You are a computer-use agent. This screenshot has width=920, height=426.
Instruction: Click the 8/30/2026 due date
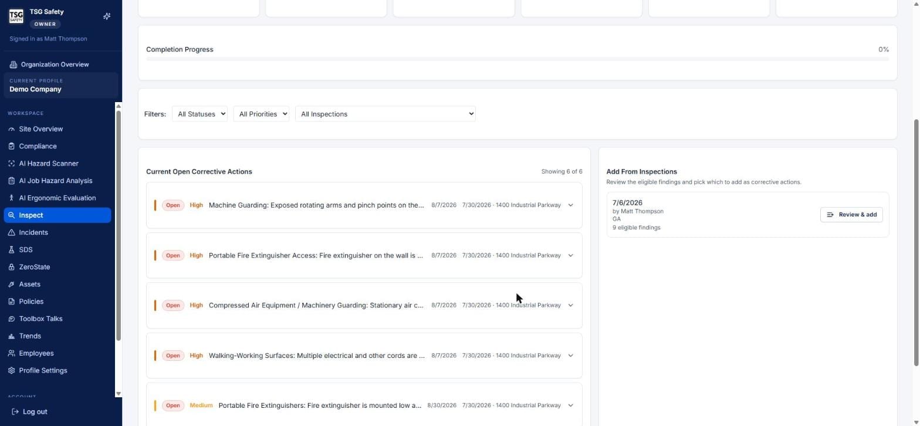[442, 405]
